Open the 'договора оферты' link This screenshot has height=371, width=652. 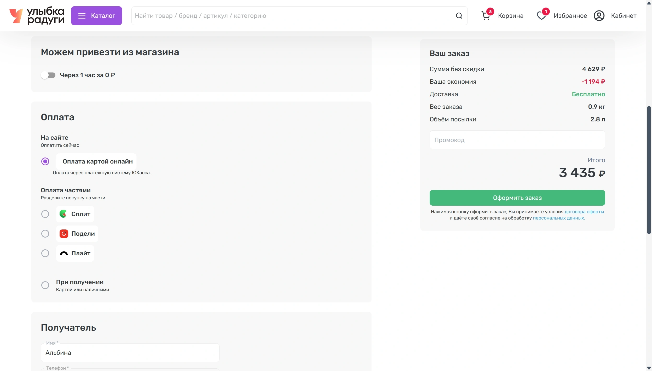click(x=584, y=212)
